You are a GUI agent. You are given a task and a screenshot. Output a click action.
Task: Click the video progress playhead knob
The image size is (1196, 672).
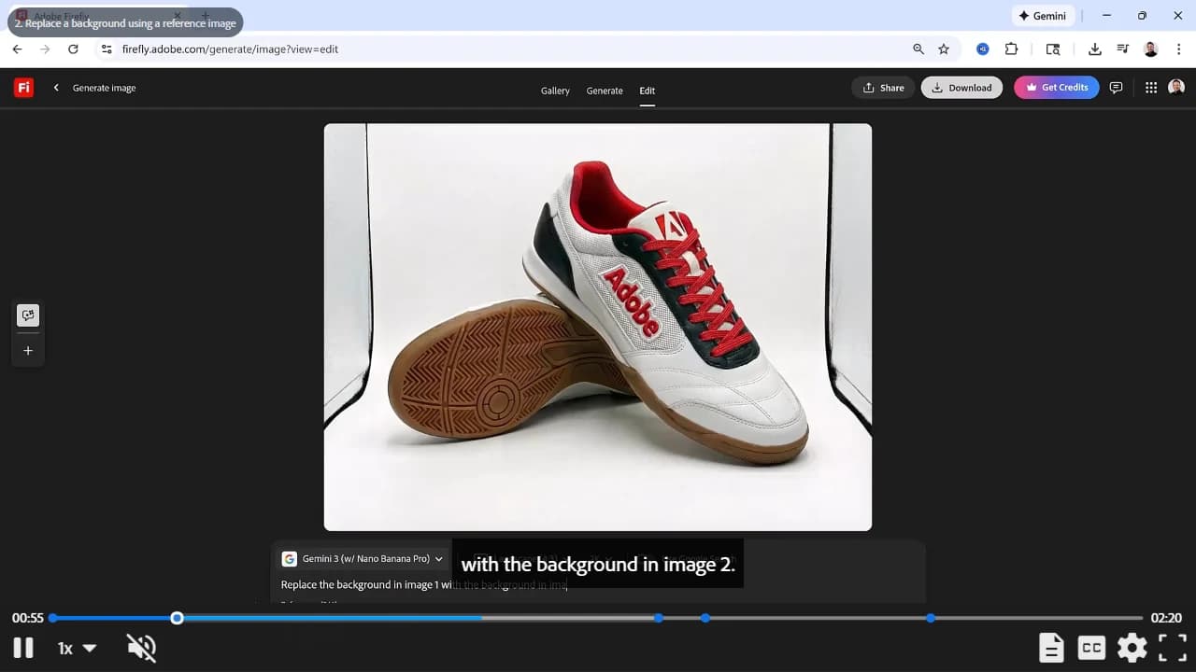click(177, 618)
